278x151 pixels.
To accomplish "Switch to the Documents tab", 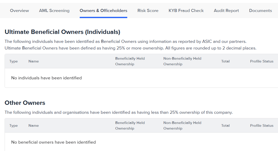I will click(260, 11).
